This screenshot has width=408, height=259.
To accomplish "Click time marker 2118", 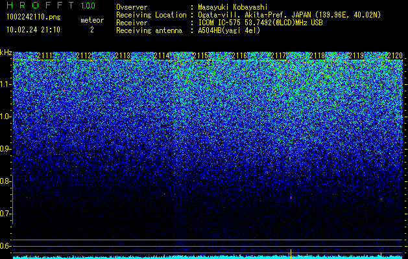I will point(317,56).
